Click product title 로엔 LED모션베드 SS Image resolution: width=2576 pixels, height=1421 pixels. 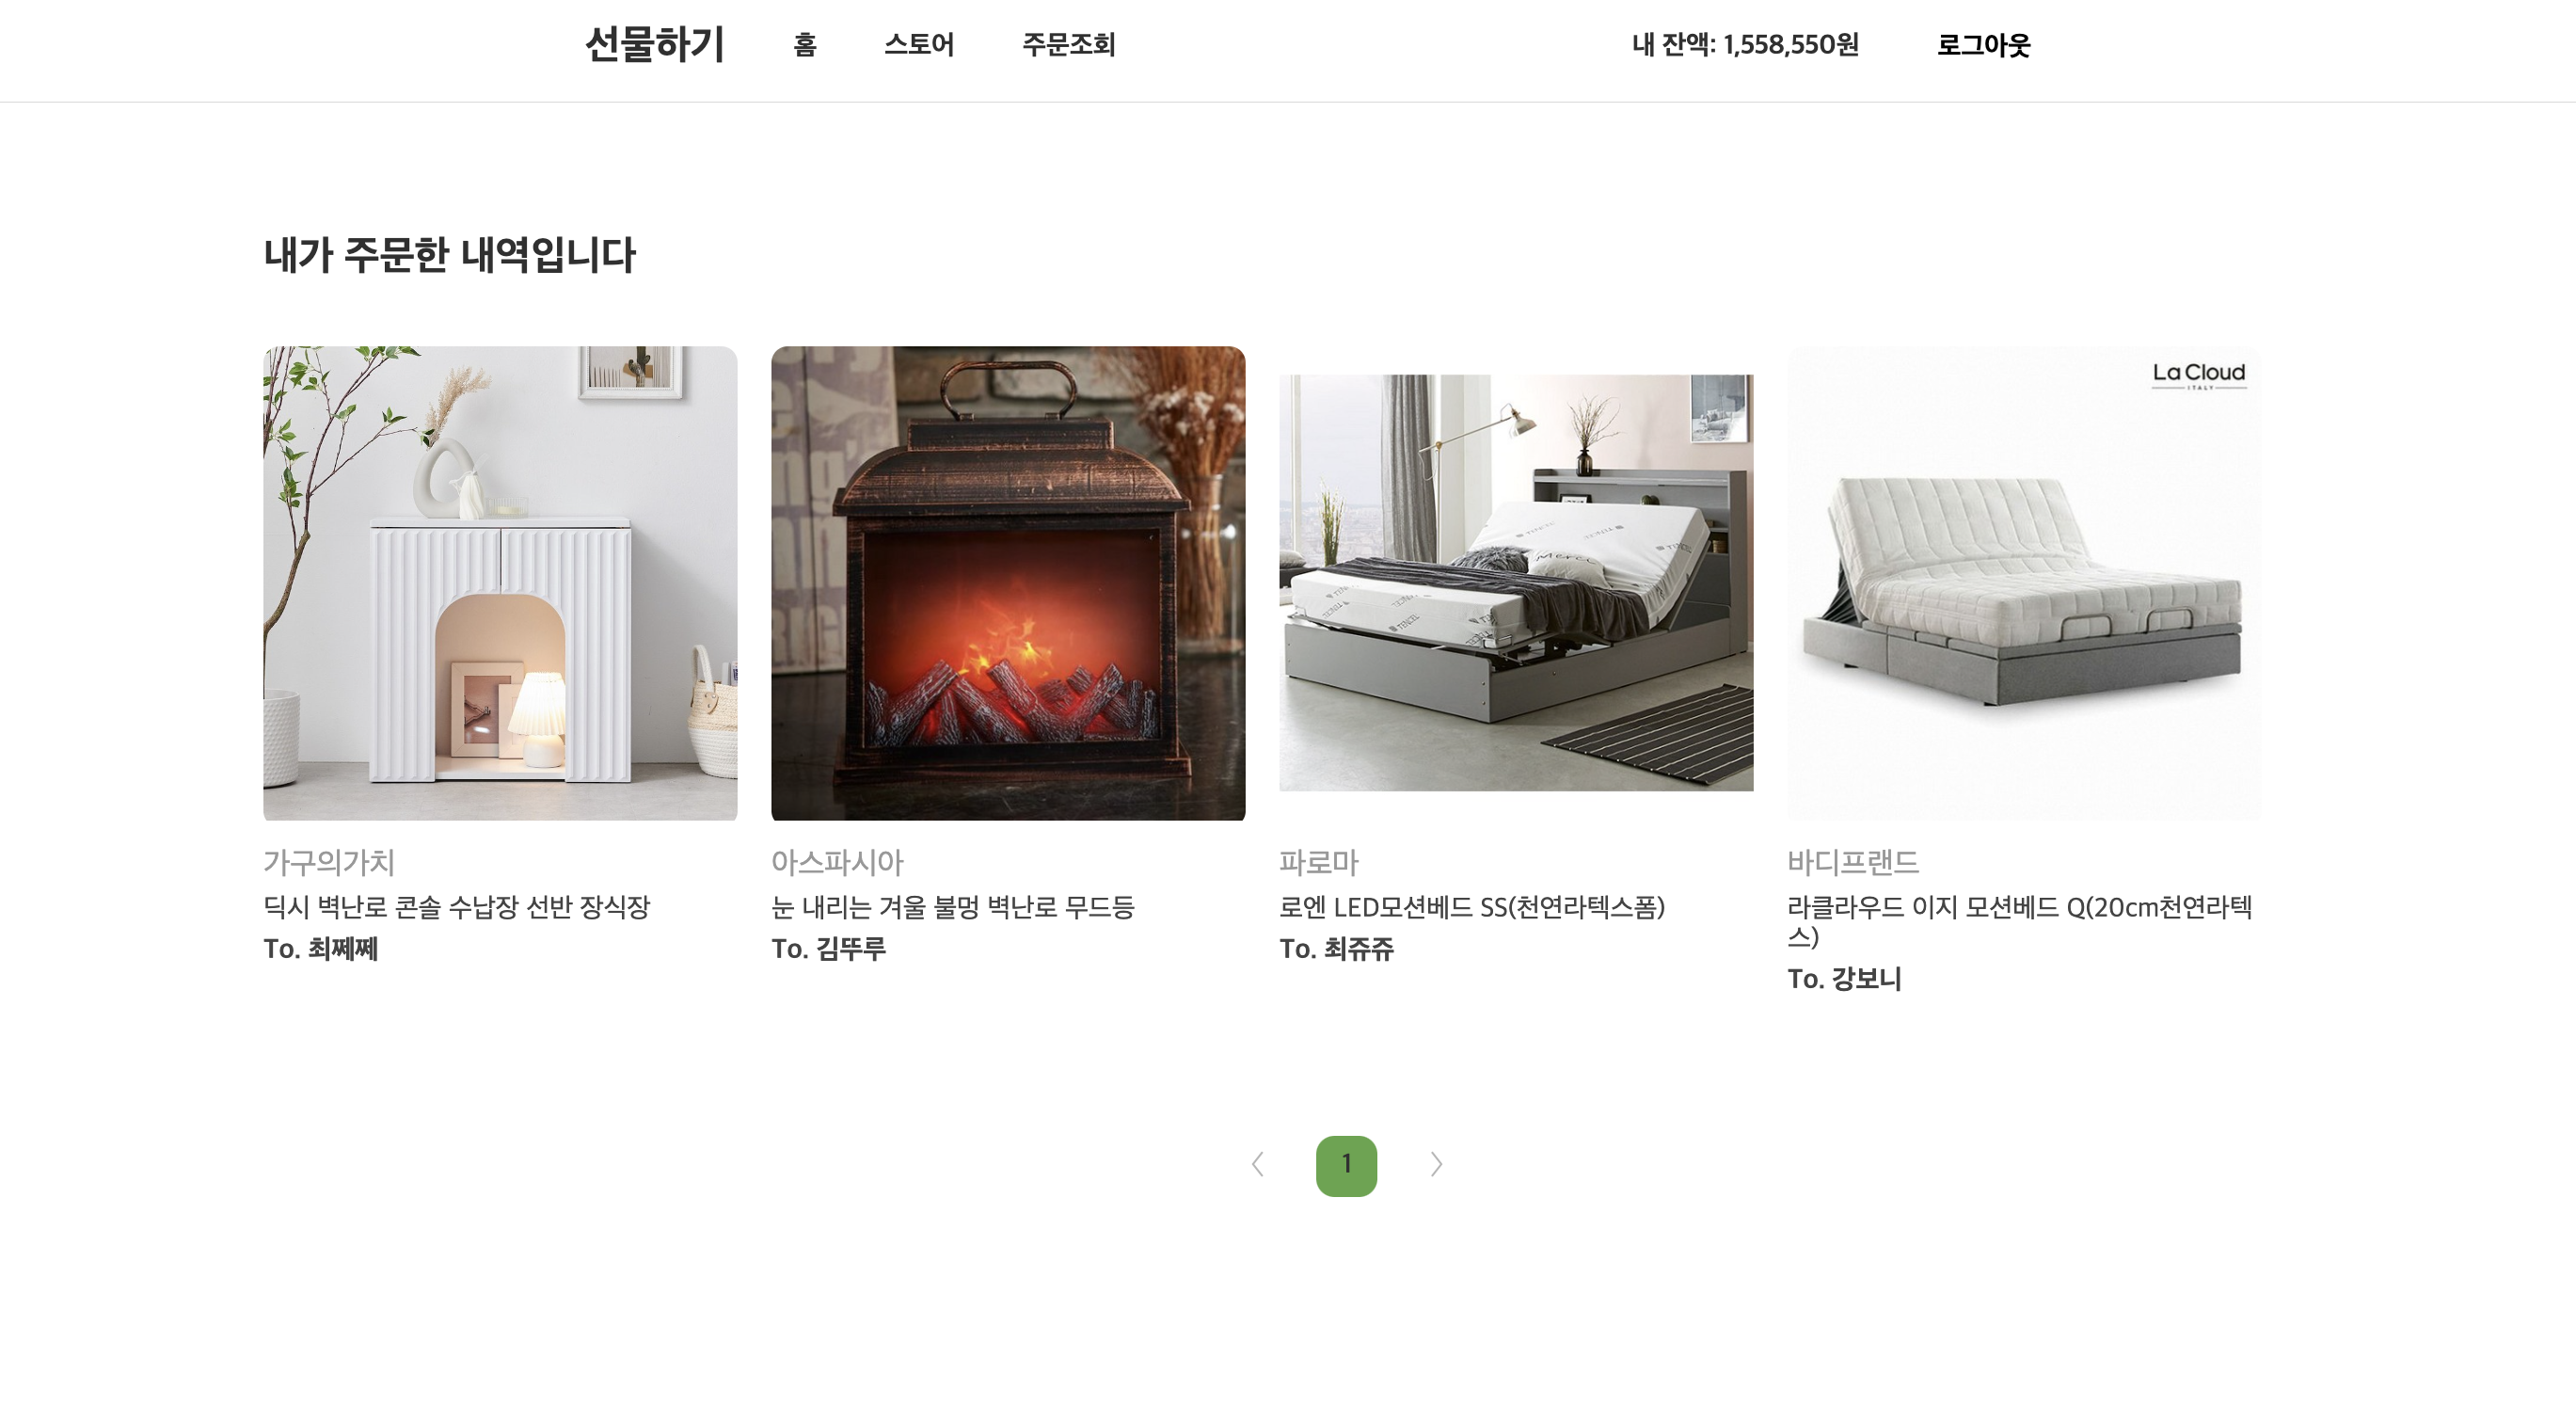(1472, 907)
